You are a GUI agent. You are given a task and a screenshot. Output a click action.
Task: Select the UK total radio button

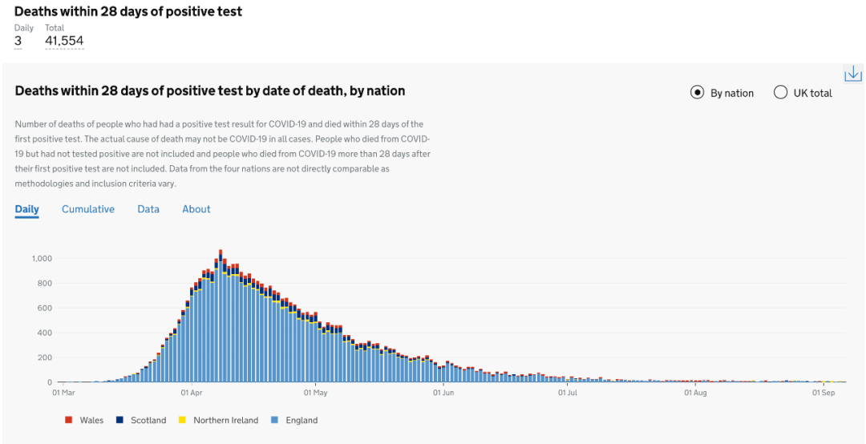(x=780, y=93)
